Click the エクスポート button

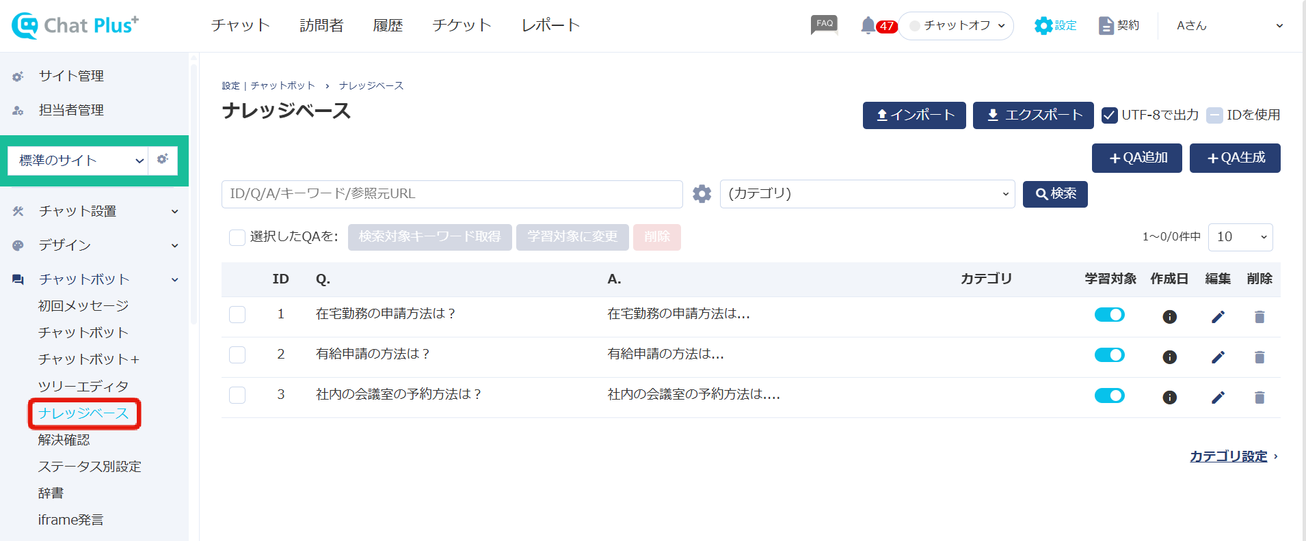tap(1033, 115)
